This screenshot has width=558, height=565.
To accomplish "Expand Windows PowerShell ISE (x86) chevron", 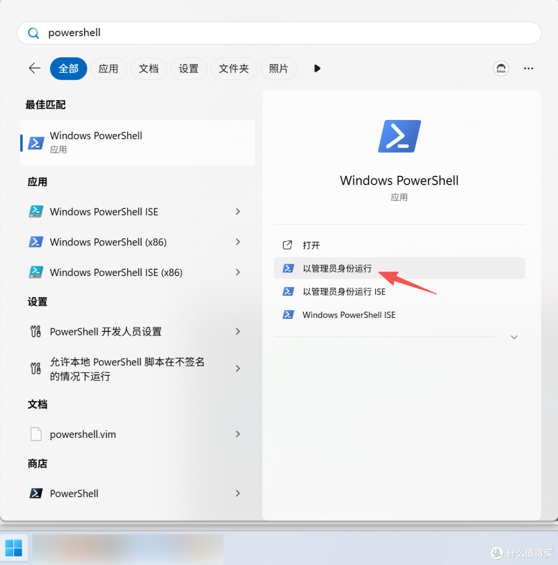I will tap(238, 272).
